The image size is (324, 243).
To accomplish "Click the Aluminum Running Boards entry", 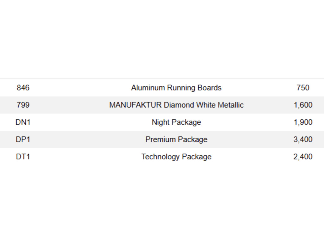I will 176,88.
